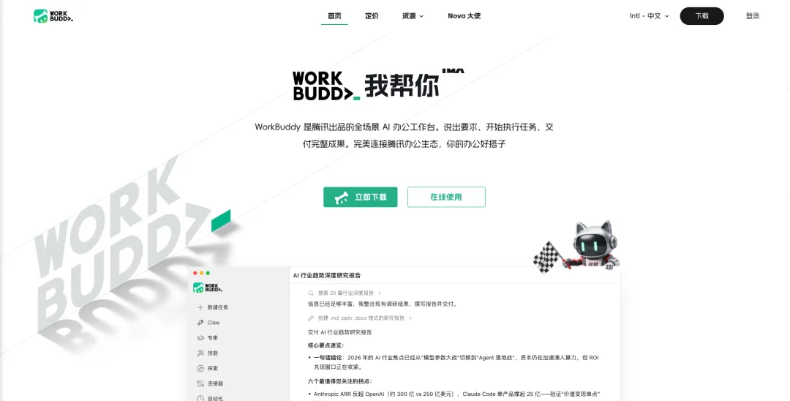The height and width of the screenshot is (401, 790).
Task: Open the 首页 tab in navigation
Action: [x=334, y=16]
